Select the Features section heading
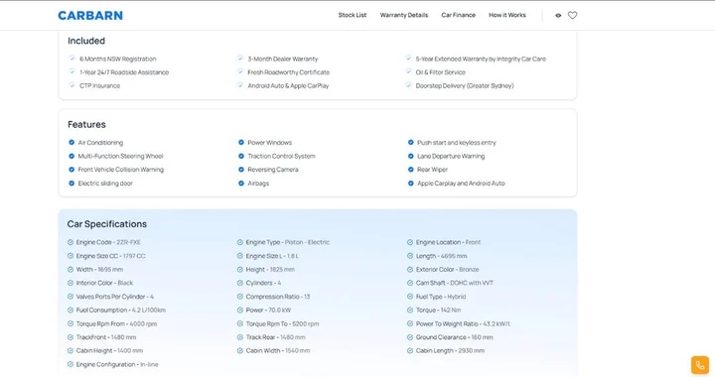Screen dimensions: 715x377 click(x=86, y=124)
